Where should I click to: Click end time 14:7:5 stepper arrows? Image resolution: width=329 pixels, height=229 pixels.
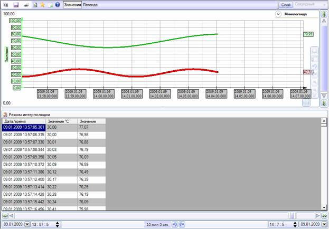[x=295, y=224]
